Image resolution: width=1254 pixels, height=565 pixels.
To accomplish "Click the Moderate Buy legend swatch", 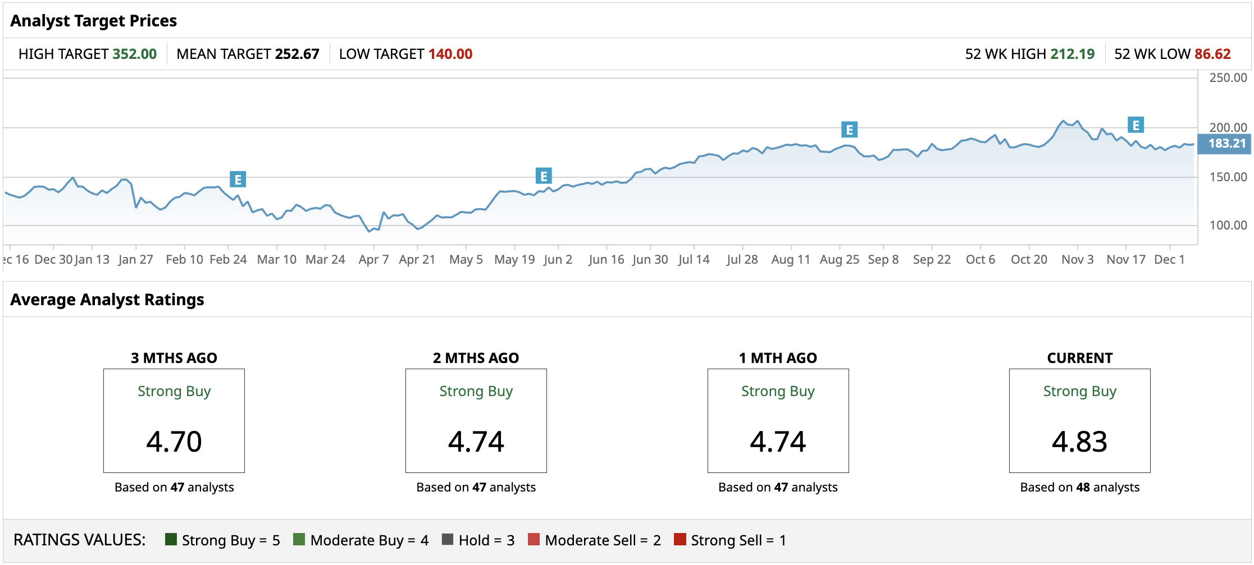I will point(299,539).
